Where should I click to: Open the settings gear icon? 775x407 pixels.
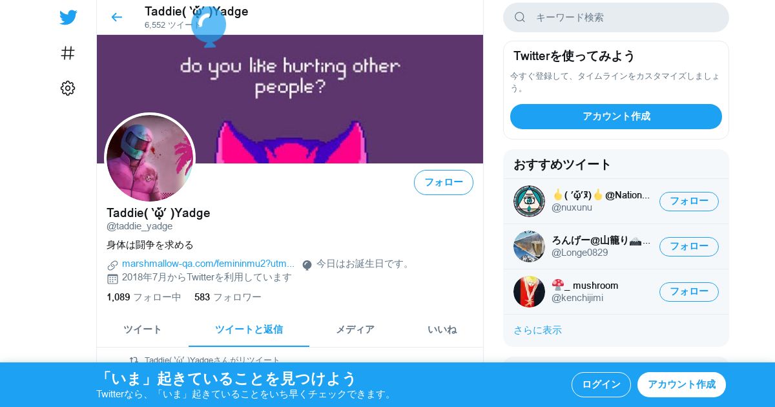[x=68, y=89]
